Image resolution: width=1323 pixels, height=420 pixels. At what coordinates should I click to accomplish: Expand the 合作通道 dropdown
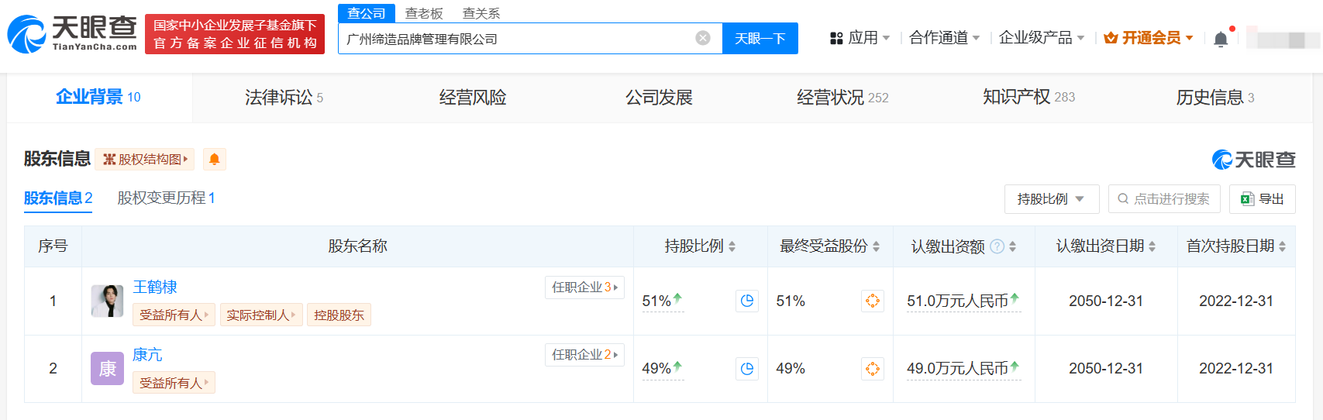coord(976,38)
